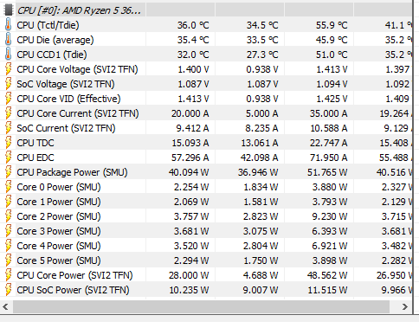Click the 40.094 W package power value
The width and height of the screenshot is (419, 328).
[x=189, y=172]
